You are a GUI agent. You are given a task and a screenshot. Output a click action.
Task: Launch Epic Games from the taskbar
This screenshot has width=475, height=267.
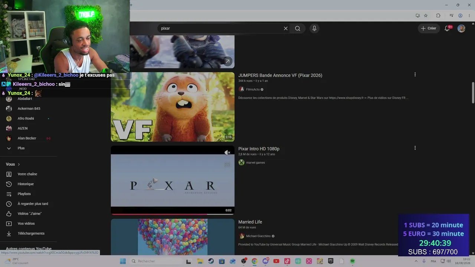[x=331, y=261]
